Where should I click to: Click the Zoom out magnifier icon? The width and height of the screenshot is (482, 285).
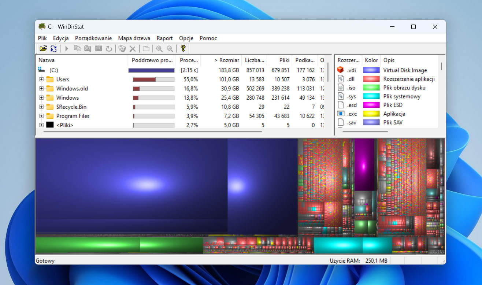(x=170, y=48)
